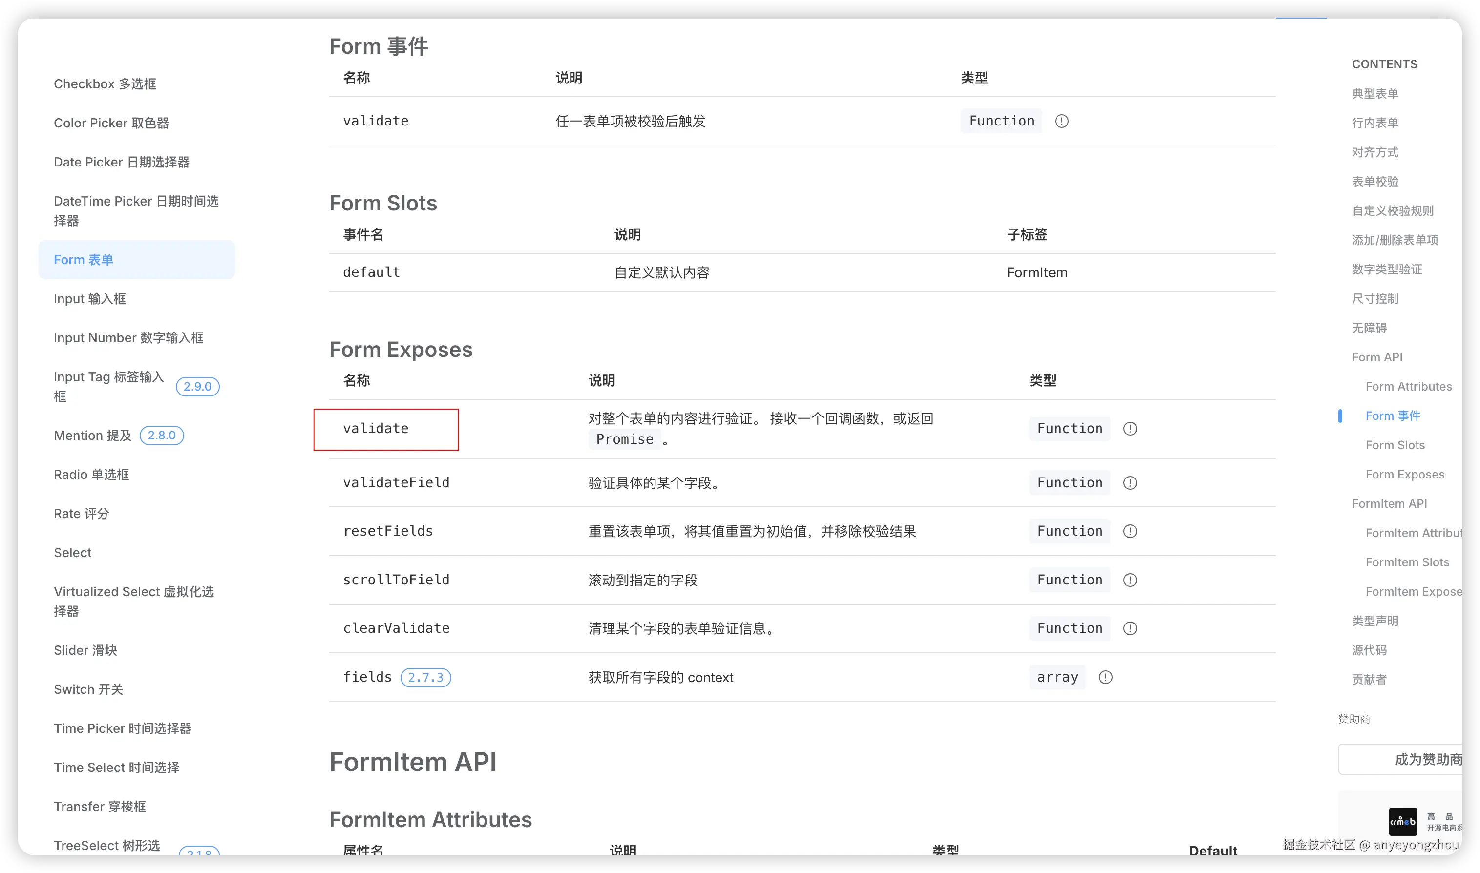The height and width of the screenshot is (873, 1480).
Task: Open Form API contents link
Action: 1376,357
